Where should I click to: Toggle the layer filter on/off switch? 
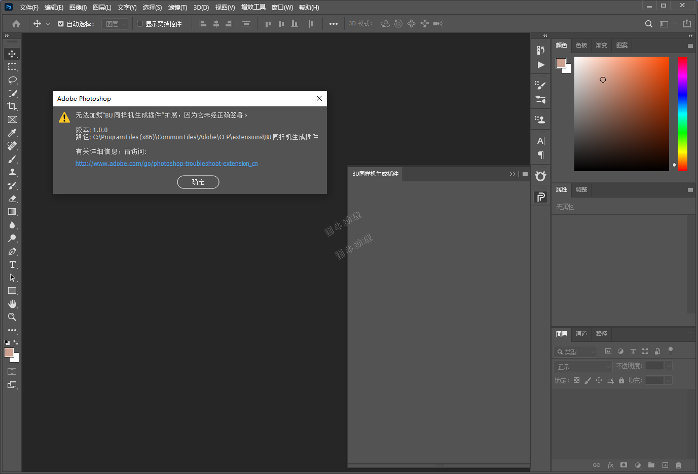click(670, 350)
